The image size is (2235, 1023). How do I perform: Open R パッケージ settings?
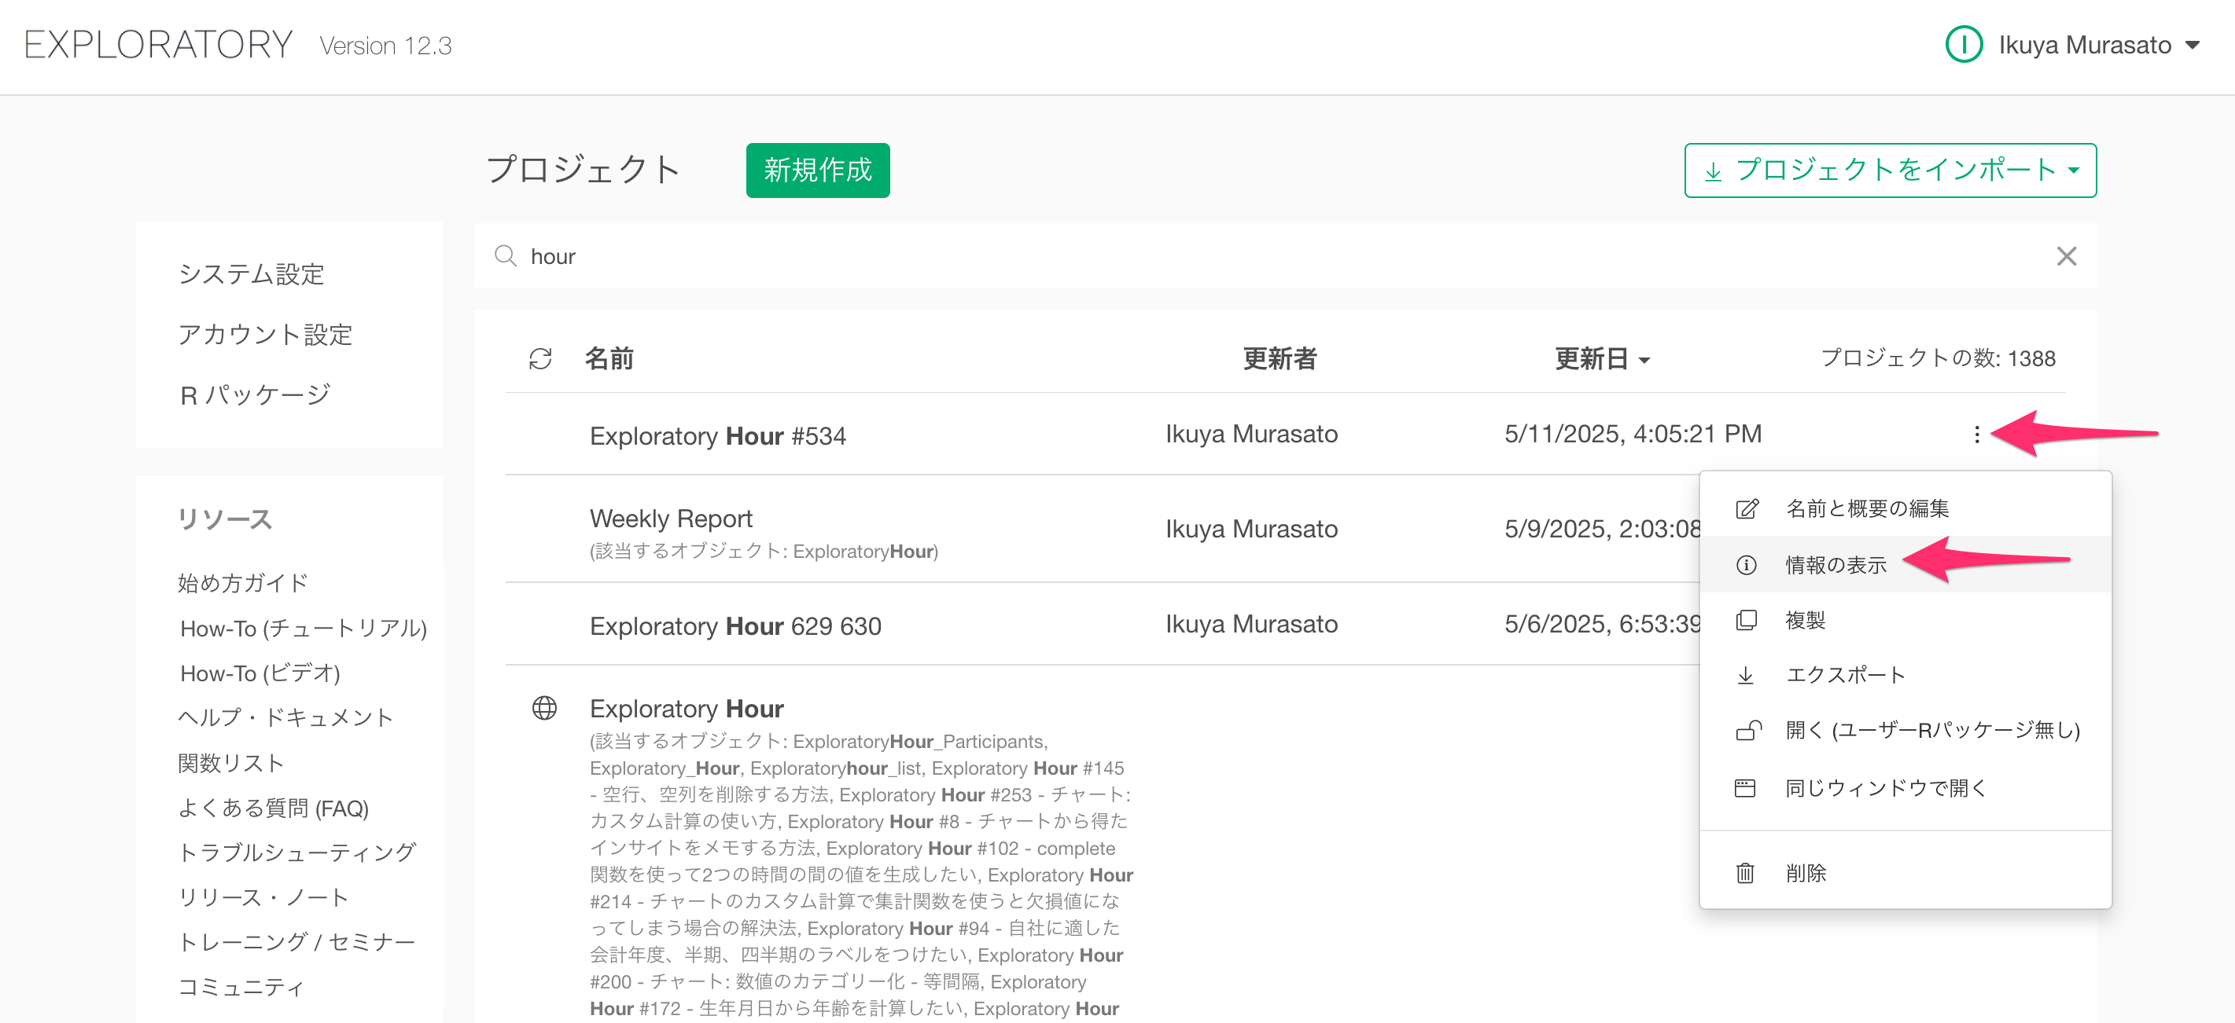254,394
